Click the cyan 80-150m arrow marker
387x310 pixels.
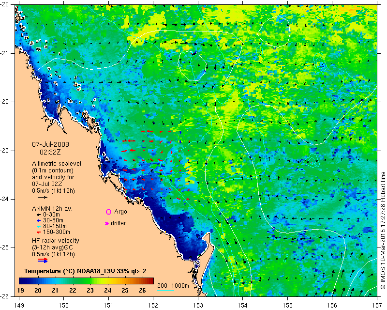[39, 226]
